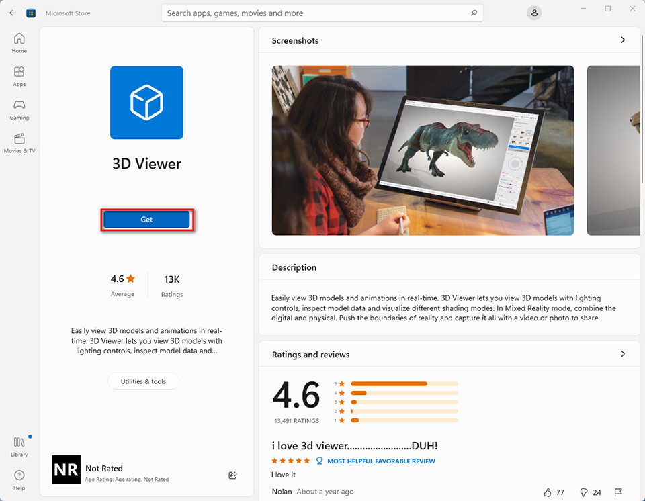
Task: Click the NR age rating badge
Action: (x=67, y=469)
